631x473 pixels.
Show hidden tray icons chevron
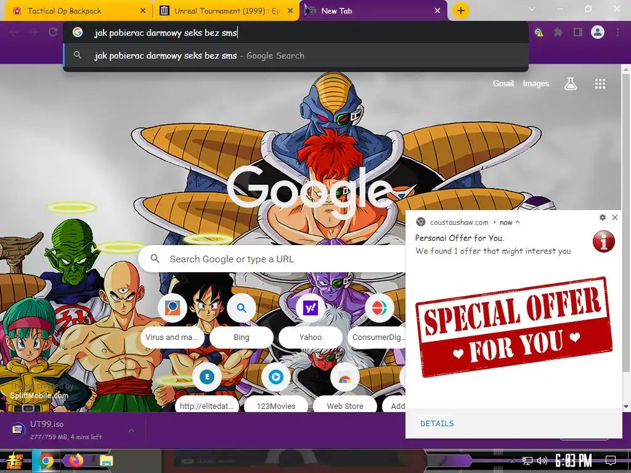pos(512,461)
